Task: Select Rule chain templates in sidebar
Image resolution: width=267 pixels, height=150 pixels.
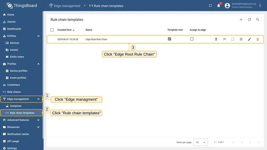Action: (x=21, y=113)
